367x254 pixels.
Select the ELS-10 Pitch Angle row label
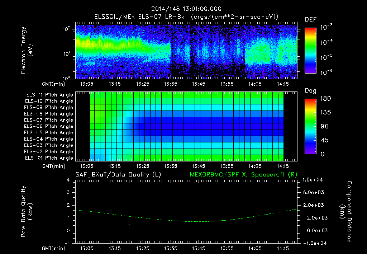pos(49,101)
